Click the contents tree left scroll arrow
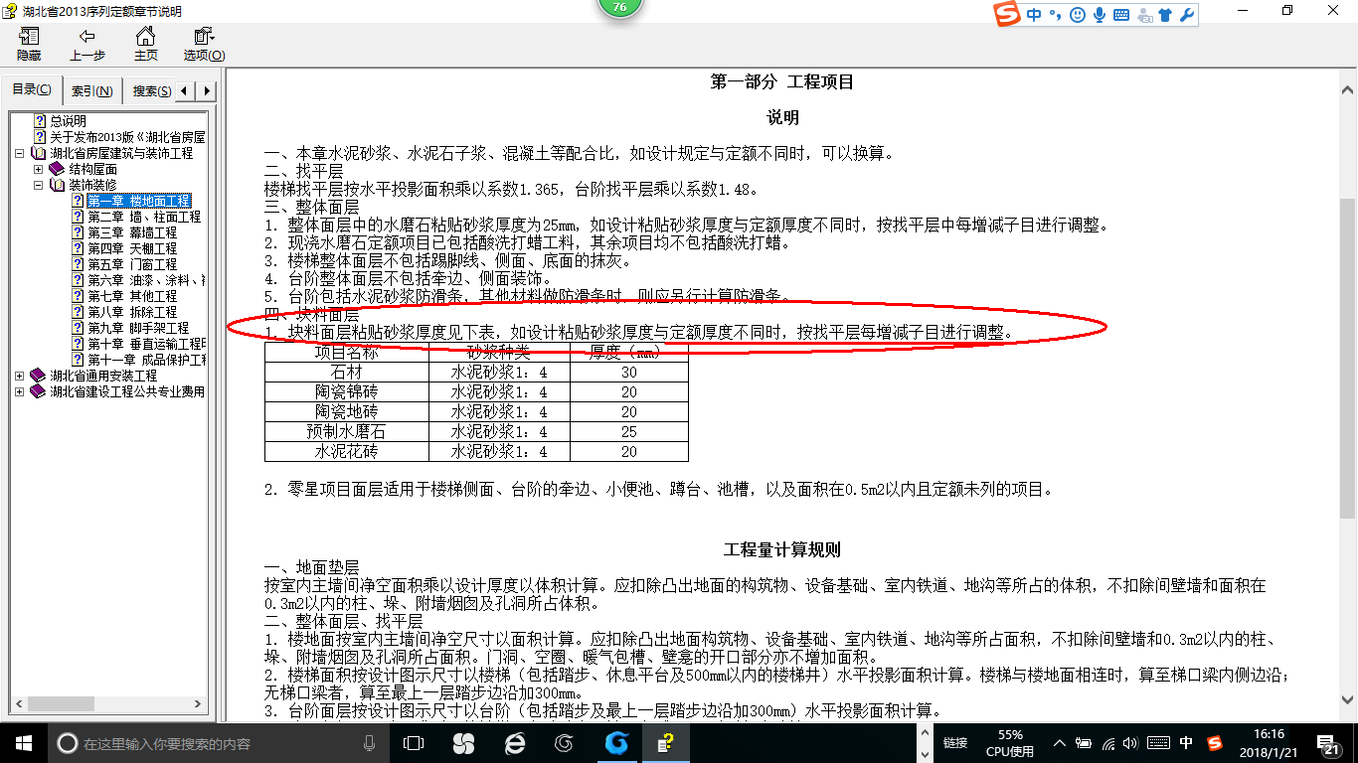 click(17, 706)
